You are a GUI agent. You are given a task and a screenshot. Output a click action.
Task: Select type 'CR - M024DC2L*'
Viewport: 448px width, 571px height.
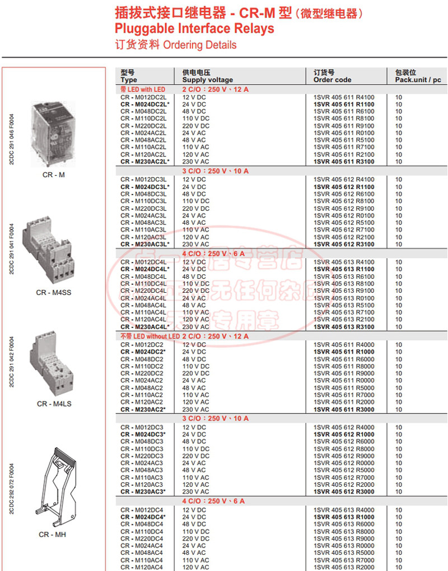144,104
